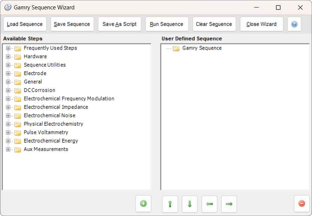Click the red remove step icon

pyautogui.click(x=301, y=204)
